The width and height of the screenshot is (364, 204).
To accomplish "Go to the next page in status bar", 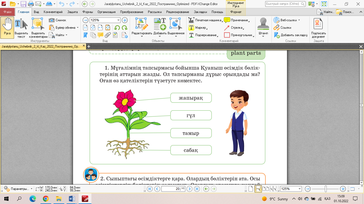I will (x=189, y=189).
